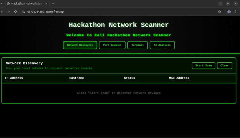Go forward in browser history
The height and width of the screenshot is (138, 240).
[9, 12]
